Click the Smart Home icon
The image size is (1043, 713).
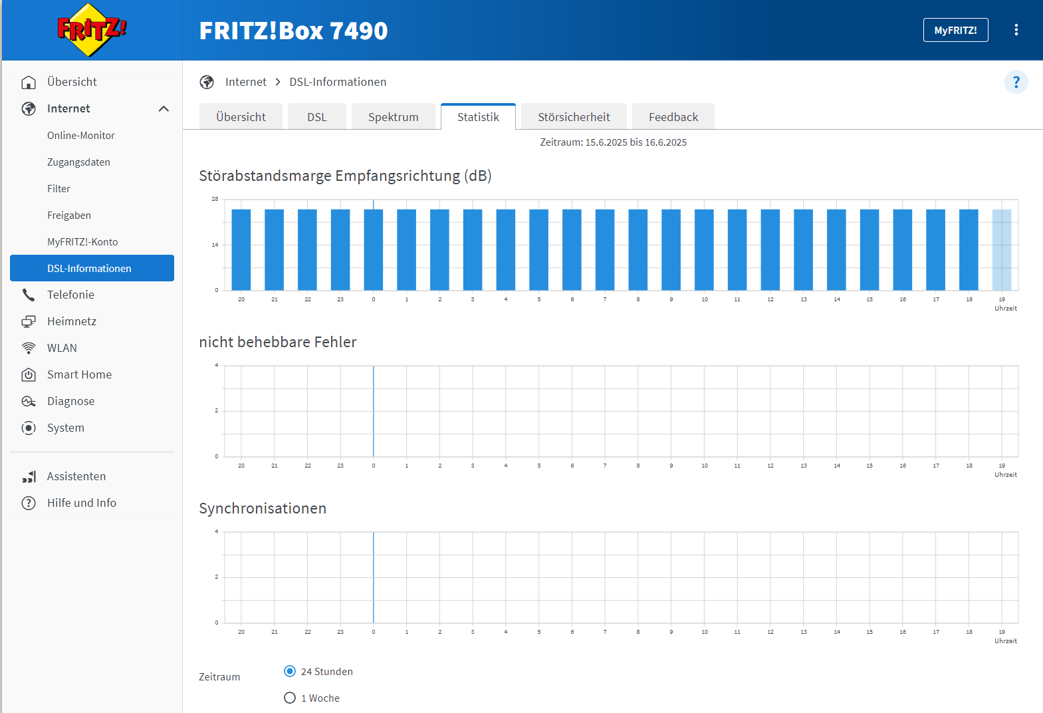tap(29, 374)
